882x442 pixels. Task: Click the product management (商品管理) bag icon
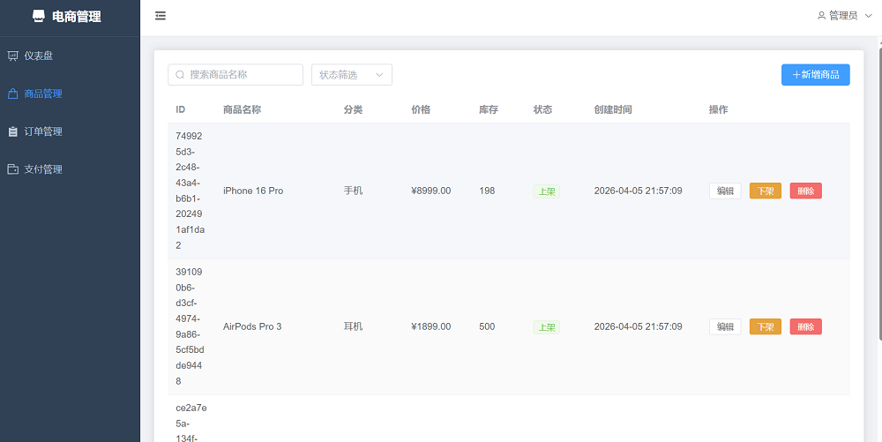(12, 94)
